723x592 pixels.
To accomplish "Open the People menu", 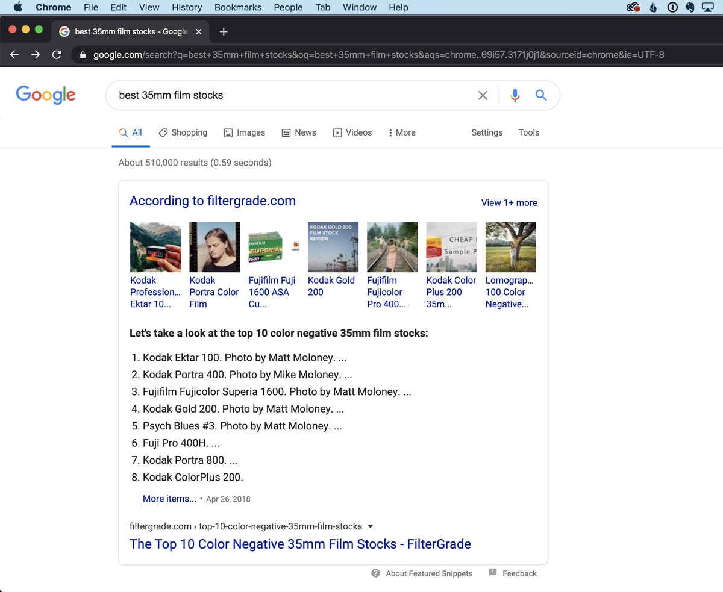I will 288,7.
